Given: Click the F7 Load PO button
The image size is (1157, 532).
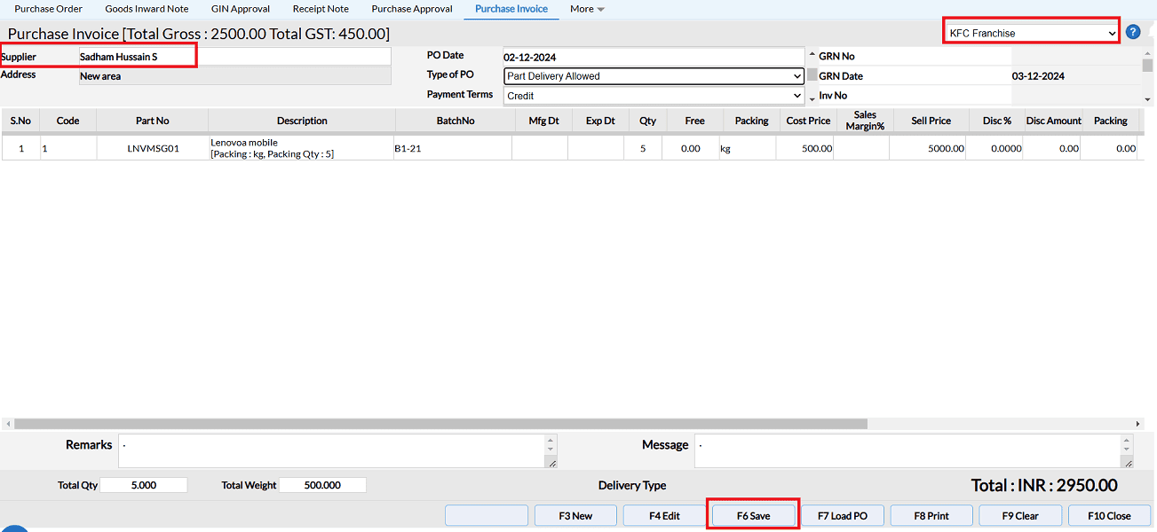Looking at the screenshot, I should pyautogui.click(x=842, y=515).
